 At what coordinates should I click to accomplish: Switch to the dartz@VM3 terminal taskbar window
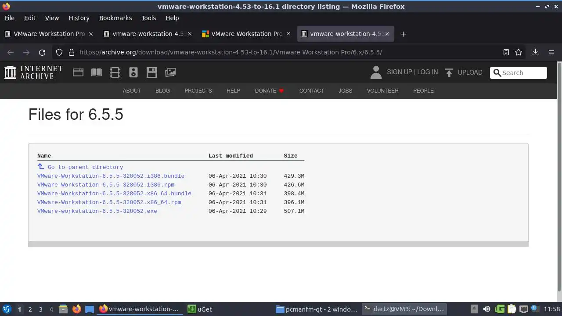pos(404,309)
